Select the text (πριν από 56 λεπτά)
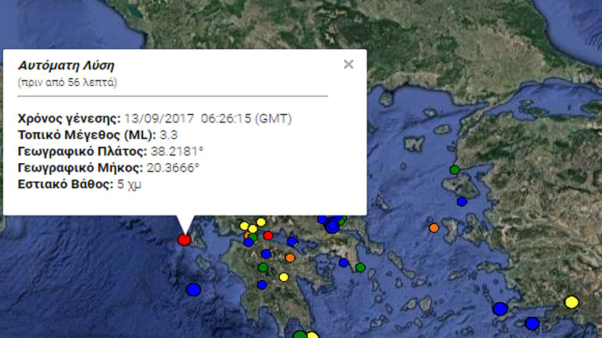This screenshot has height=338, width=602. (67, 83)
